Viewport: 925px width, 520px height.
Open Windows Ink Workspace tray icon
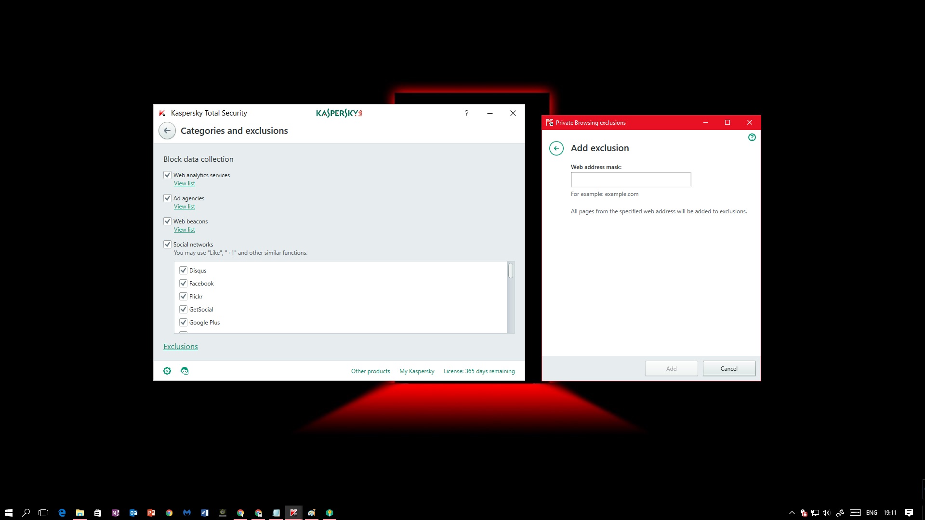click(840, 513)
